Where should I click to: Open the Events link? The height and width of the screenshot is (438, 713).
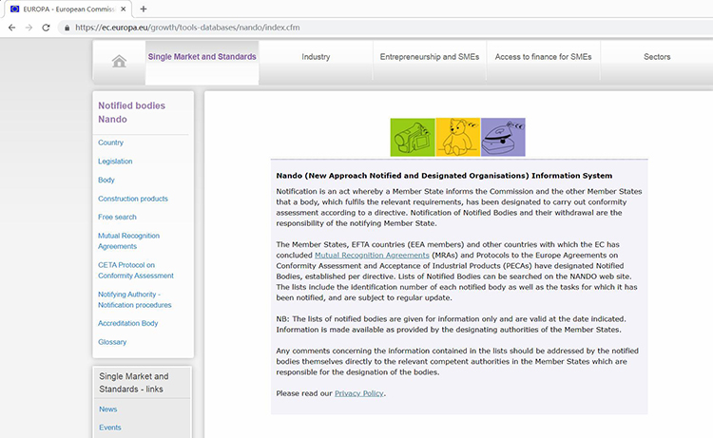coord(110,428)
